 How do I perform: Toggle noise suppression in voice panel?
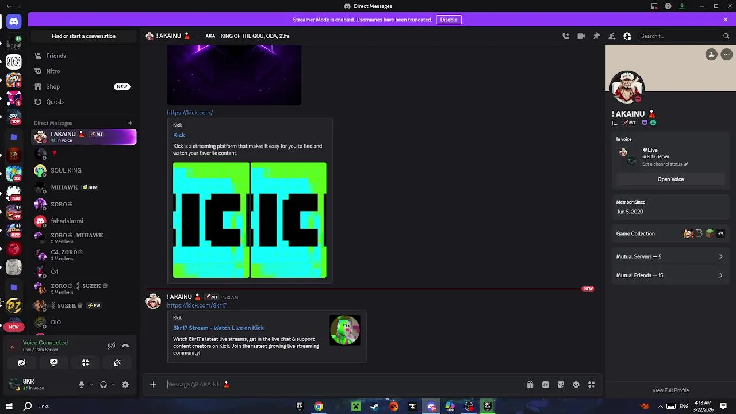pyautogui.click(x=112, y=346)
